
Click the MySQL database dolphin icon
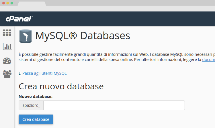[26, 36]
